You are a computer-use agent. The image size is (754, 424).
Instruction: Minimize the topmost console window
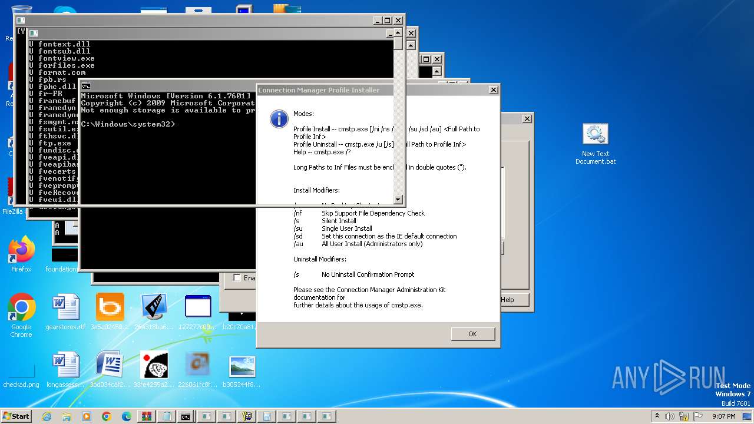point(378,20)
